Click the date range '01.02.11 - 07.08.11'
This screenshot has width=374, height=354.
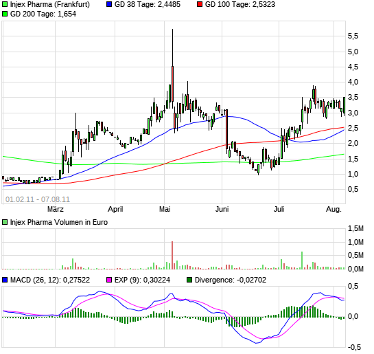coord(38,199)
